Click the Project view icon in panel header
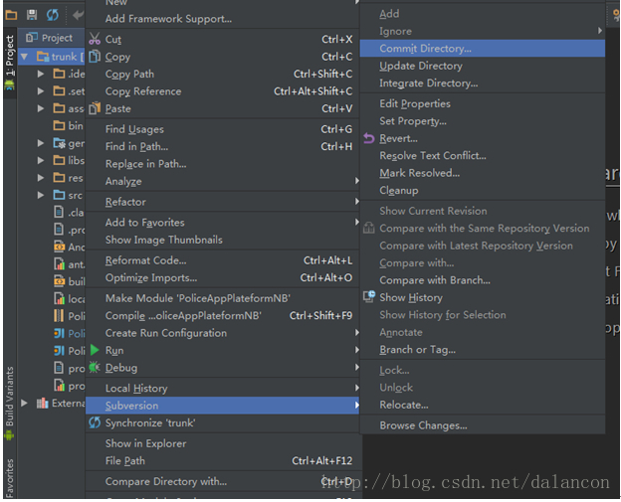The width and height of the screenshot is (621, 502). pyautogui.click(x=31, y=37)
